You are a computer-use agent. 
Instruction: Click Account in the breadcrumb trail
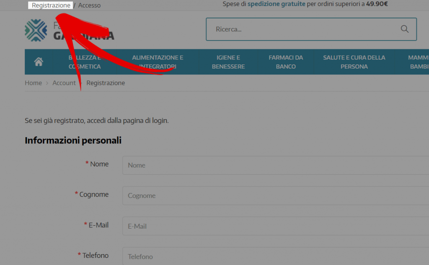click(64, 83)
